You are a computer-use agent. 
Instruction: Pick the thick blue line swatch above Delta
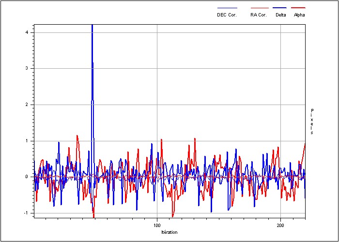(280, 8)
